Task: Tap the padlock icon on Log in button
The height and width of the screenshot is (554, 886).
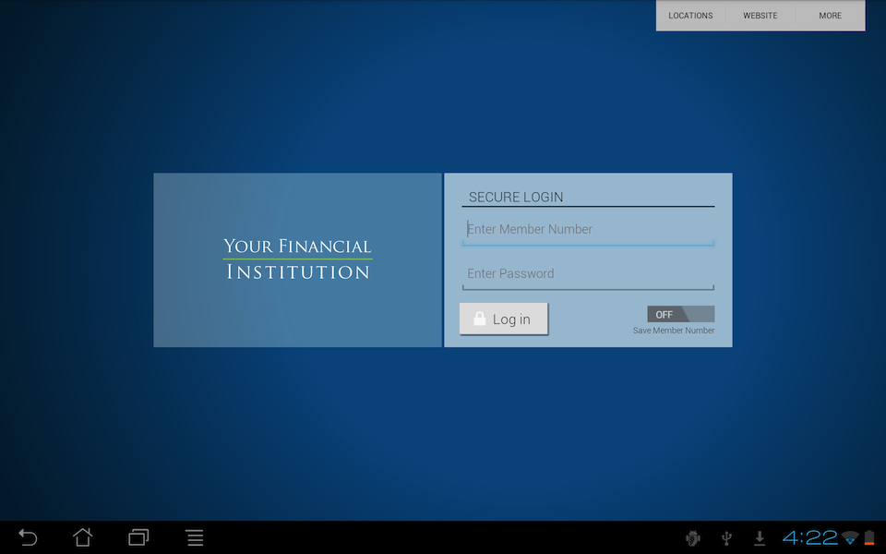Action: (x=479, y=318)
